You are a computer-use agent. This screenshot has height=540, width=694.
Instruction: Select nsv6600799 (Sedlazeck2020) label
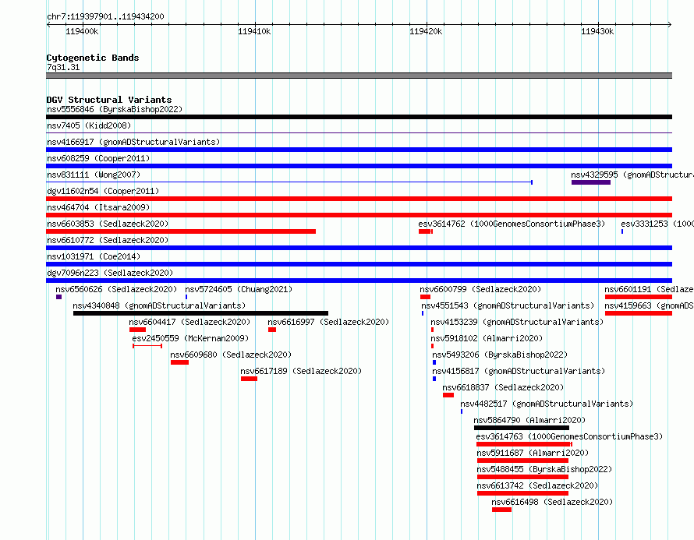[480, 289]
